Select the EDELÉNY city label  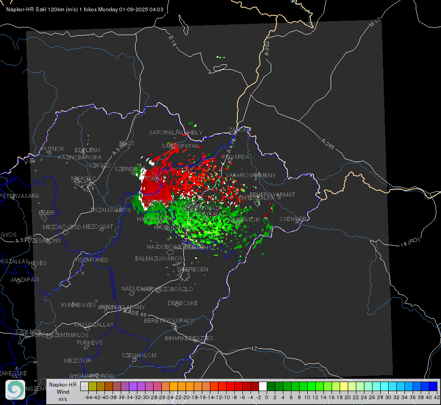coord(87,150)
